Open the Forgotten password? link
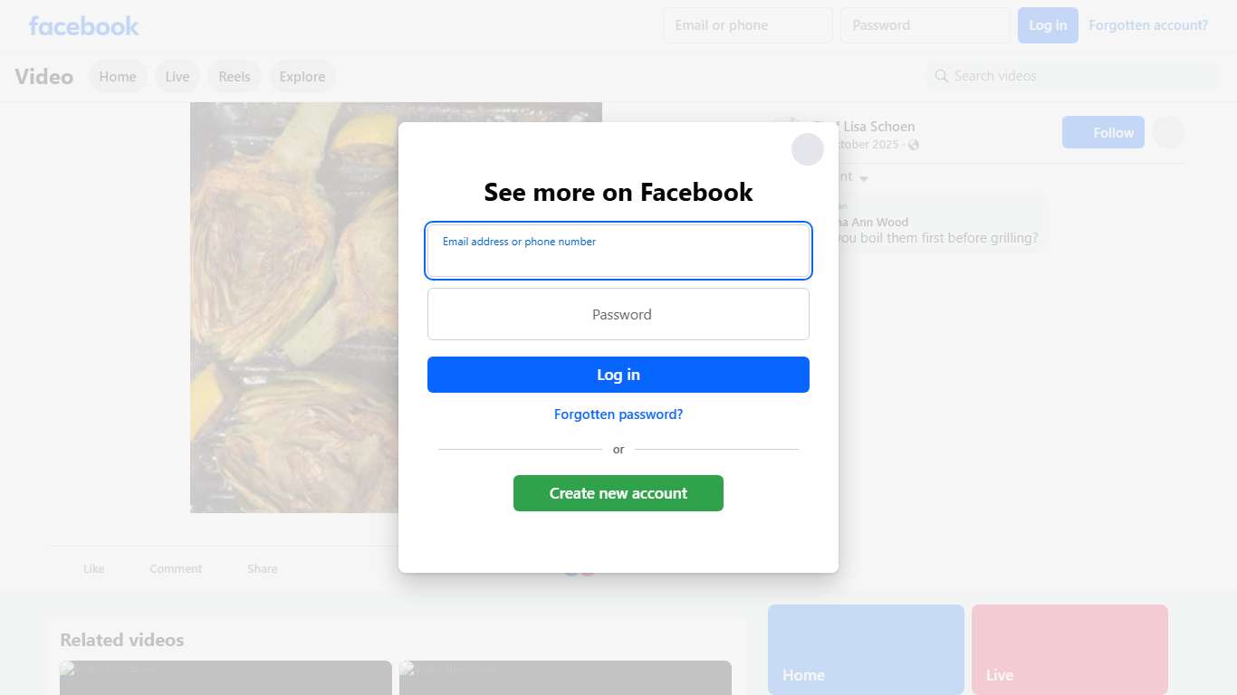Image resolution: width=1237 pixels, height=695 pixels. tap(618, 414)
